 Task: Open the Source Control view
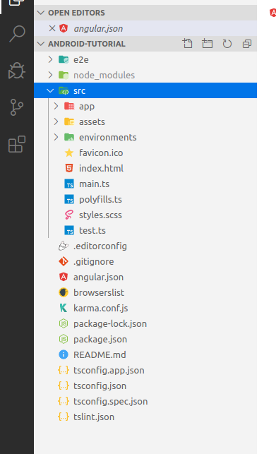point(16,107)
